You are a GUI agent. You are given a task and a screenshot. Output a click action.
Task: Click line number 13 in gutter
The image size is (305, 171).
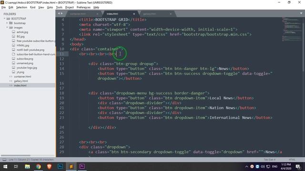61,64
